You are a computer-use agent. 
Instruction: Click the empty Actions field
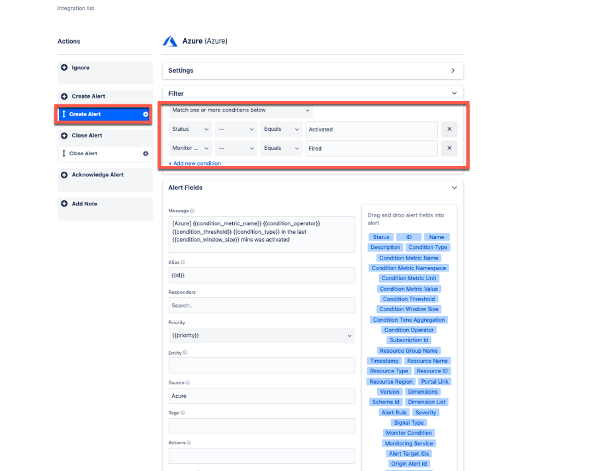[x=261, y=455]
